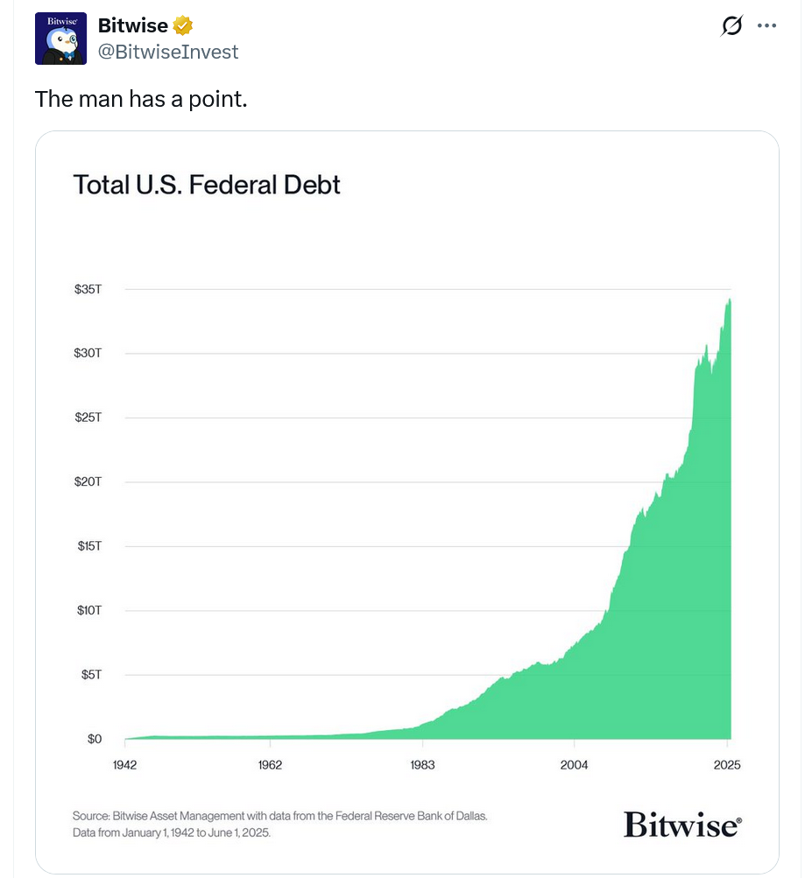812x878 pixels.
Task: Click the Grok slashed-circle icon
Action: tap(731, 26)
